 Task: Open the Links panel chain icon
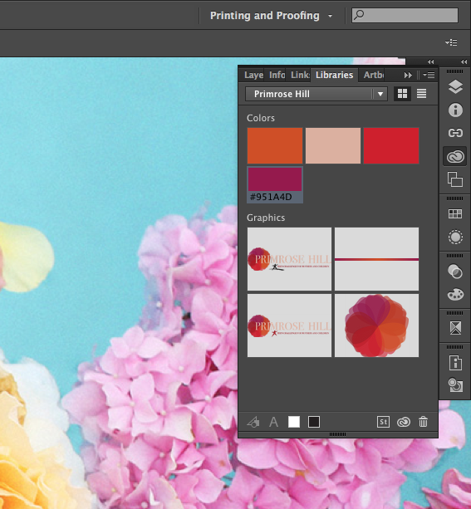pos(455,133)
